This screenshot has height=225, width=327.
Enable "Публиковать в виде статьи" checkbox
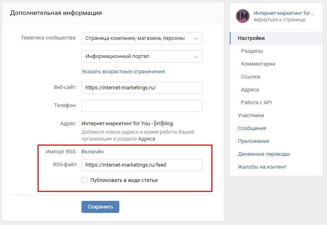[85, 180]
